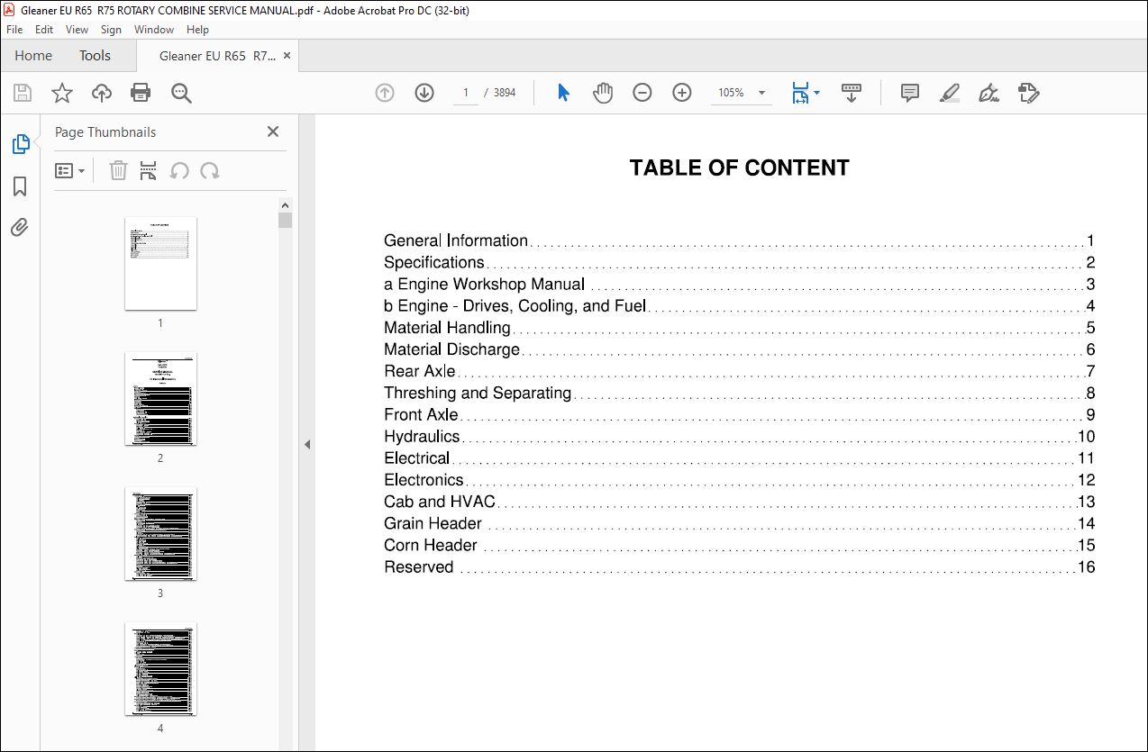Screen dimensions: 1148x752
Task: Zoom out with minus icon
Action: pyautogui.click(x=642, y=93)
